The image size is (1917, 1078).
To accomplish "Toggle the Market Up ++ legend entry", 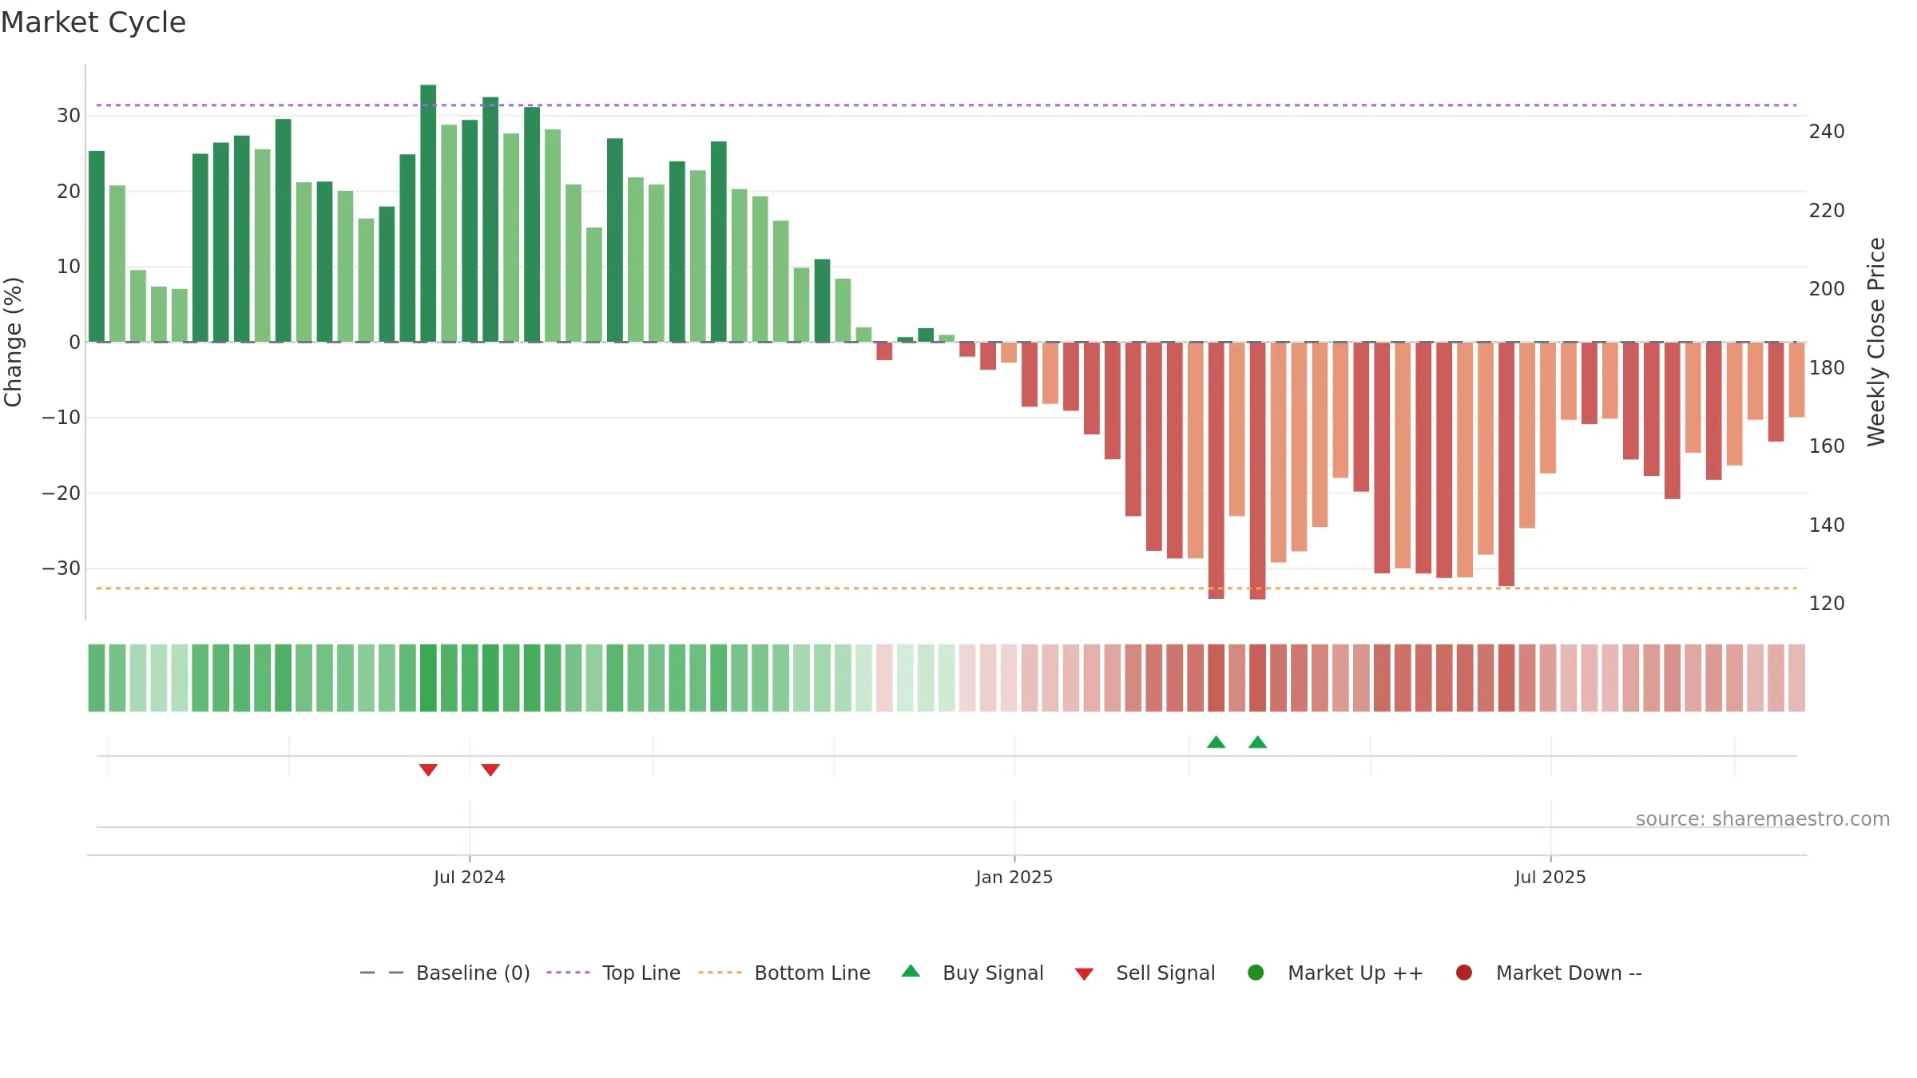I will pyautogui.click(x=1335, y=973).
